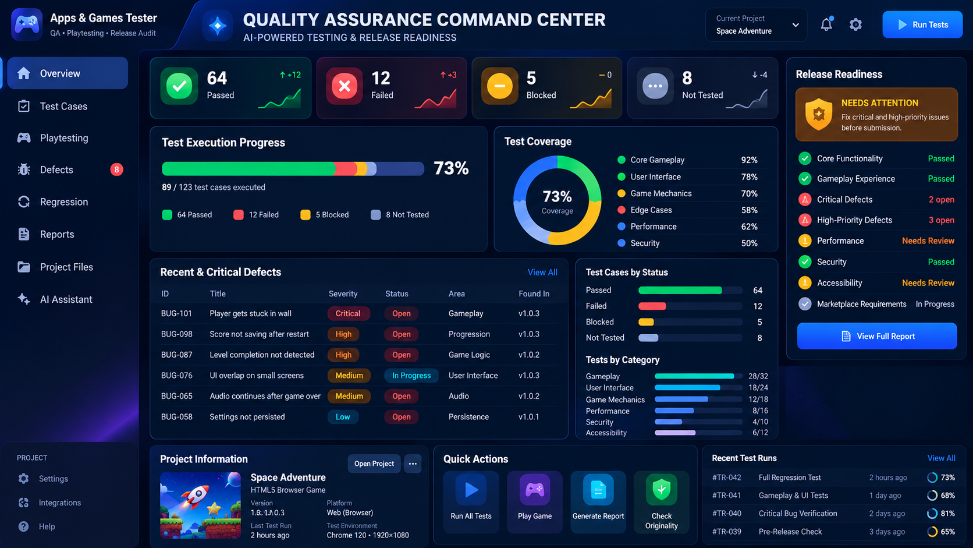Click the Integrations icon in sidebar

(24, 503)
